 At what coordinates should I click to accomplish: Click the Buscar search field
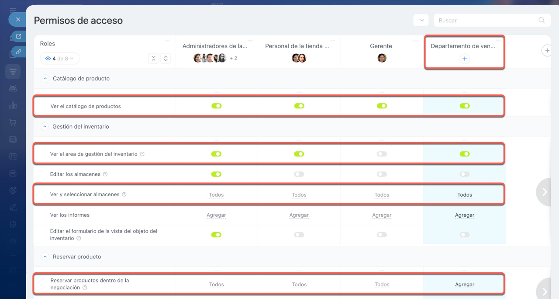coord(487,21)
